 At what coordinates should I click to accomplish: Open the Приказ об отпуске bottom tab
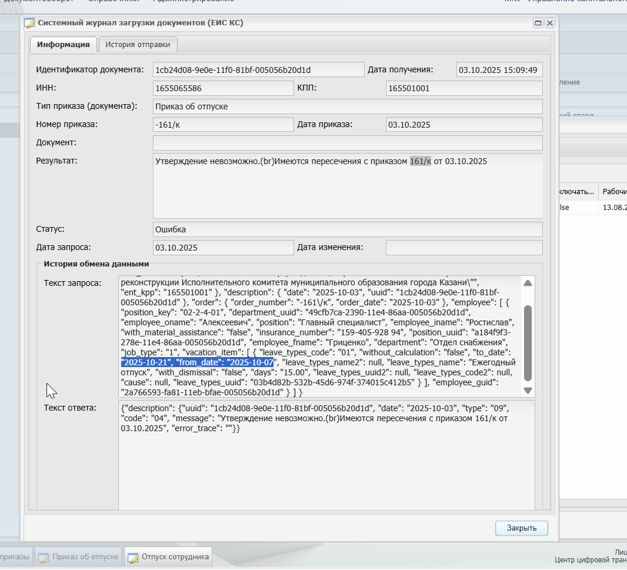click(78, 557)
